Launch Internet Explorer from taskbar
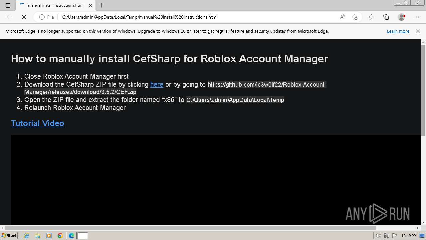Viewport: 426px width, 240px height. (x=26, y=236)
